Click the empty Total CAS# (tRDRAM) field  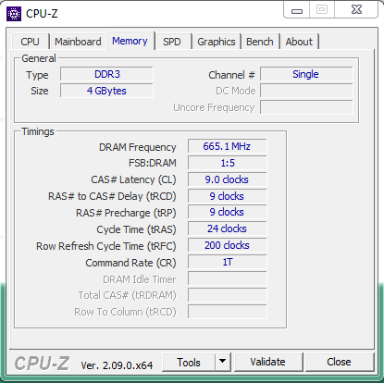tap(227, 295)
